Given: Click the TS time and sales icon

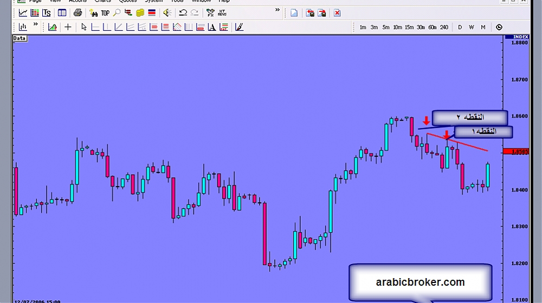Looking at the screenshot, I should pos(46,13).
